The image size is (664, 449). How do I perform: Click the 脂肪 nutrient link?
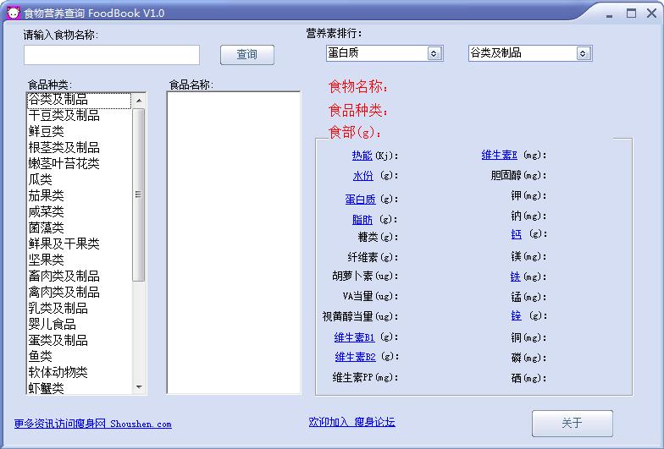362,220
